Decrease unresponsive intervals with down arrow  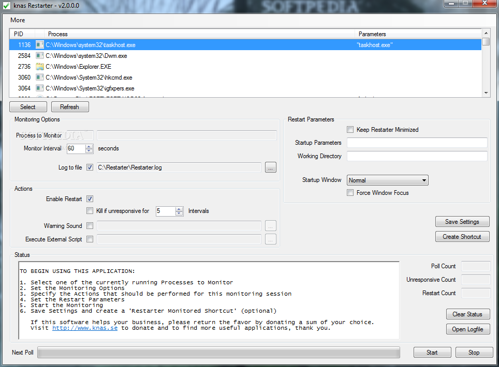179,213
